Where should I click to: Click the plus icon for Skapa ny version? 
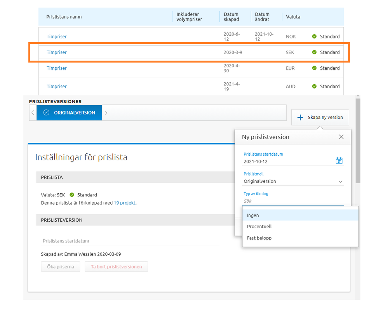click(300, 117)
